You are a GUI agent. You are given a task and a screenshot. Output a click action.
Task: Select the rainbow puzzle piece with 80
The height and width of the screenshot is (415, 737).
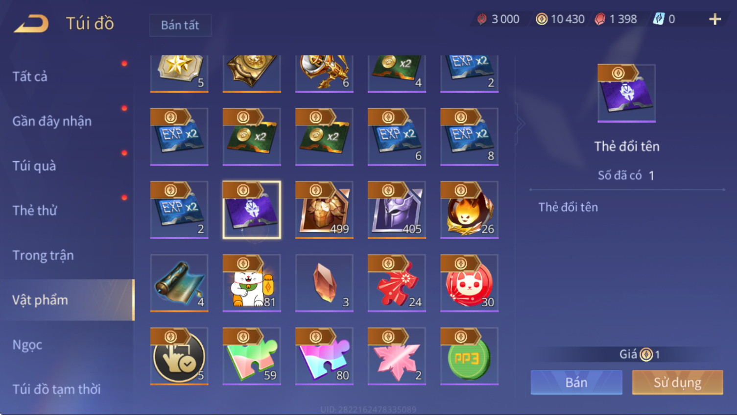324,356
